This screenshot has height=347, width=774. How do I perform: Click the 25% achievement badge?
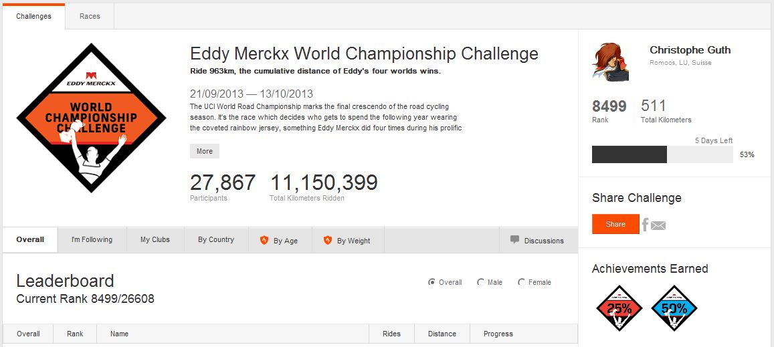click(619, 308)
